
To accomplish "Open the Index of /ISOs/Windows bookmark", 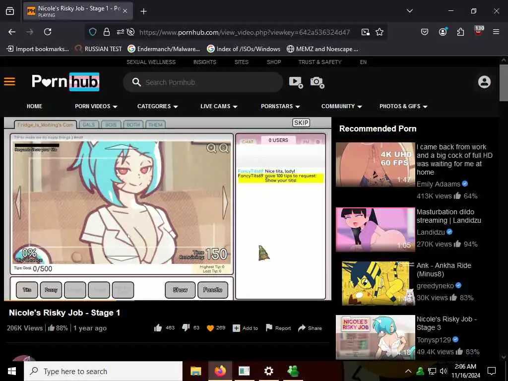I will [x=244, y=49].
